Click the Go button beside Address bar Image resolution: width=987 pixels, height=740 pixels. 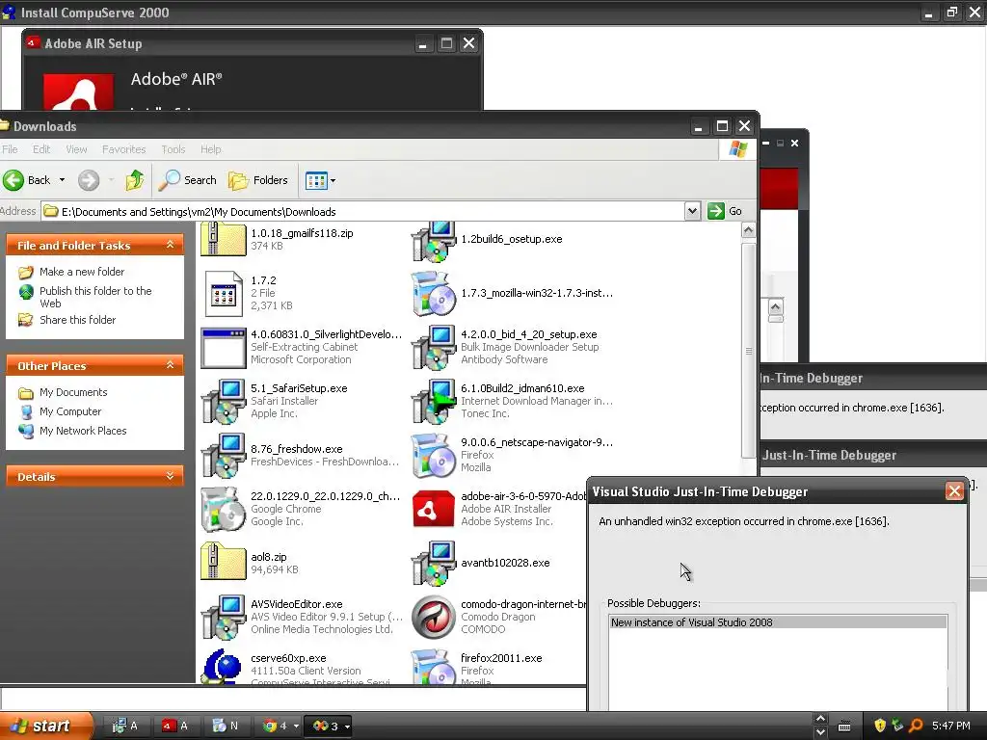[726, 211]
